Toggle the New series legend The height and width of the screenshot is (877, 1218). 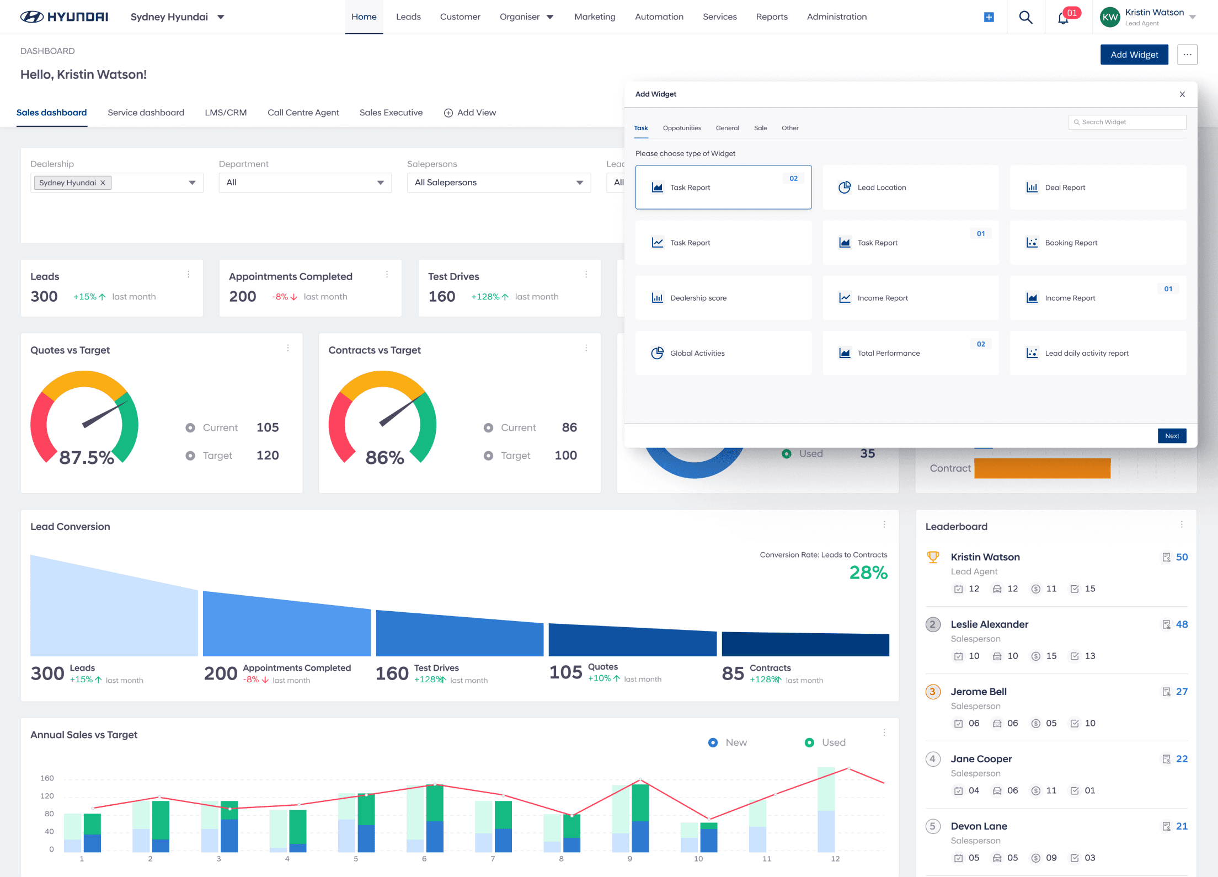(728, 742)
